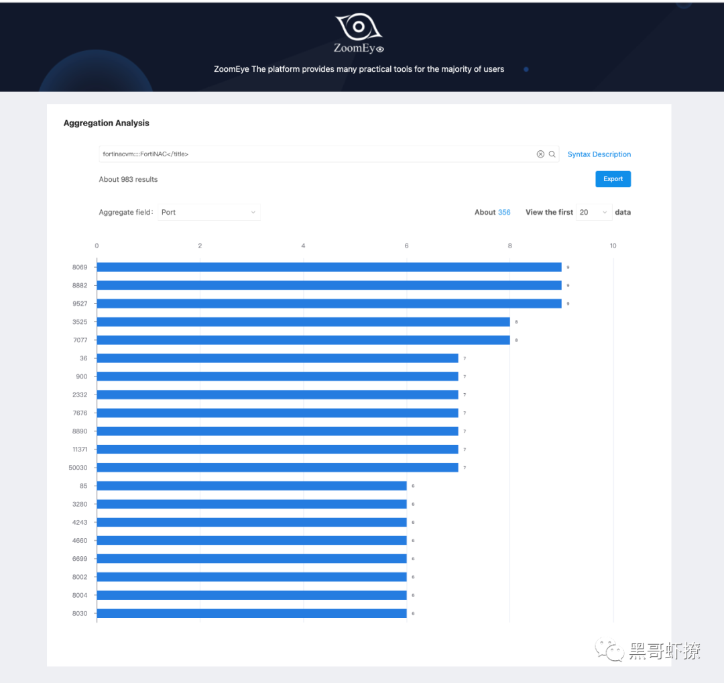Click the bar for port 8882

328,285
